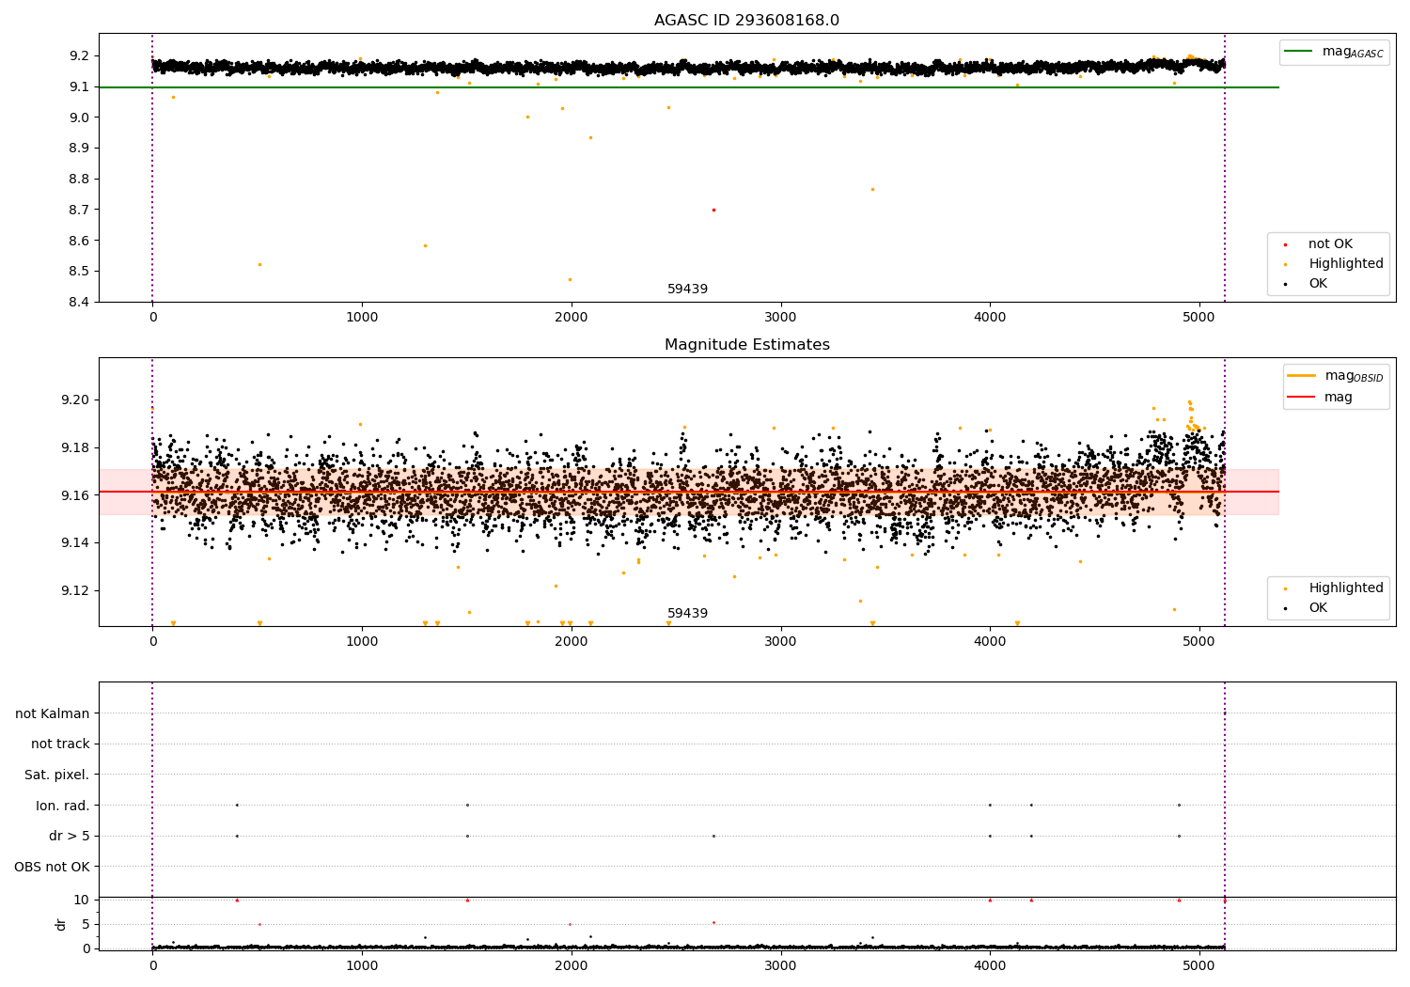Image resolution: width=1410 pixels, height=987 pixels.
Task: Click the red mag line in middle plot
Action: pyautogui.click(x=688, y=492)
